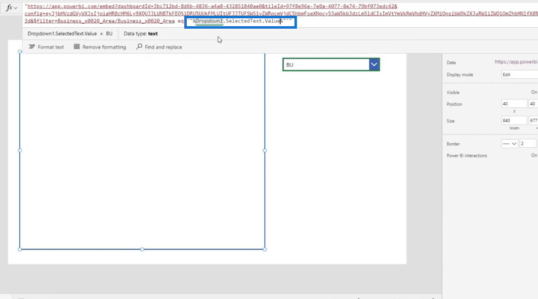Click the Format text button
The width and height of the screenshot is (538, 299).
pos(46,47)
